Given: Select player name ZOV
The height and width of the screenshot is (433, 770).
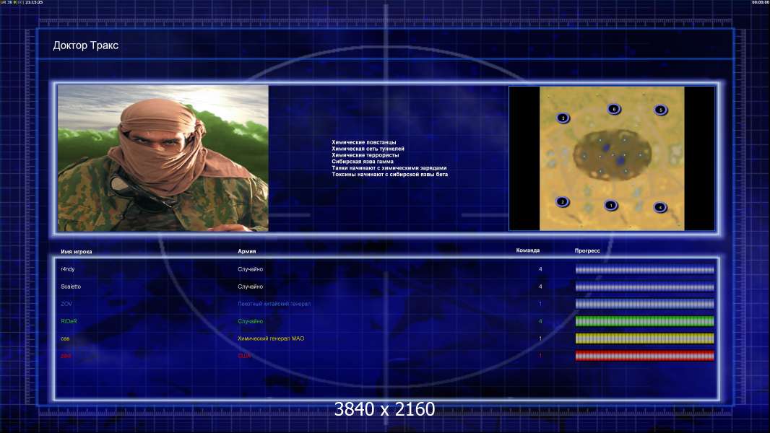Looking at the screenshot, I should [x=66, y=304].
